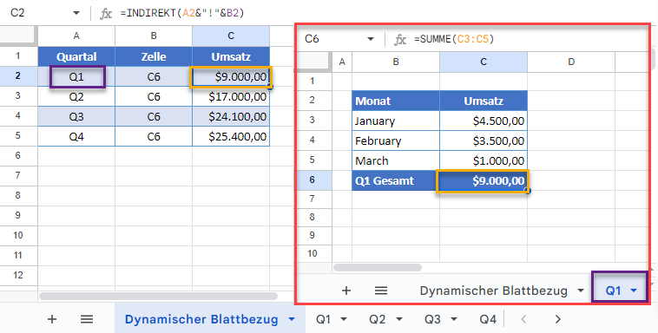Select Q1 tab in inset window
This screenshot has width=658, height=333.
coord(613,291)
